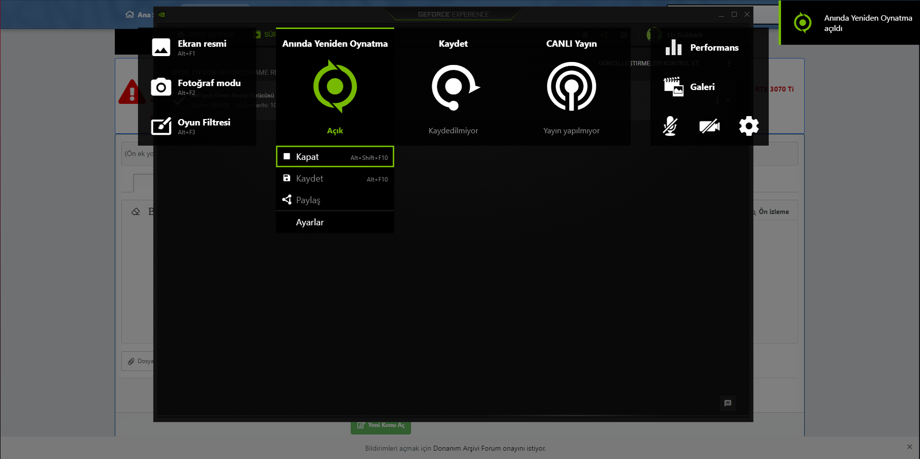Click the RTX 3070 Ti text

click(775, 89)
